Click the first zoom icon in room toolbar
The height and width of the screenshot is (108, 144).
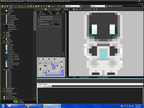85,9
